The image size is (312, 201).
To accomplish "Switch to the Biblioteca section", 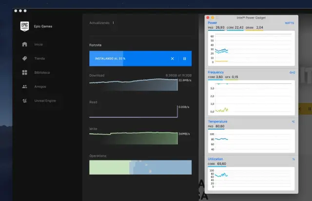I will 42,73.
